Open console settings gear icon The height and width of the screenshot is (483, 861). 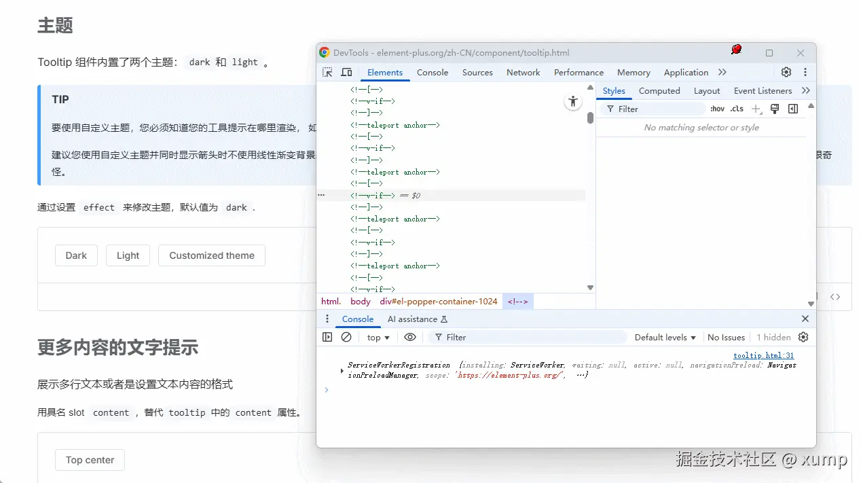click(x=803, y=338)
